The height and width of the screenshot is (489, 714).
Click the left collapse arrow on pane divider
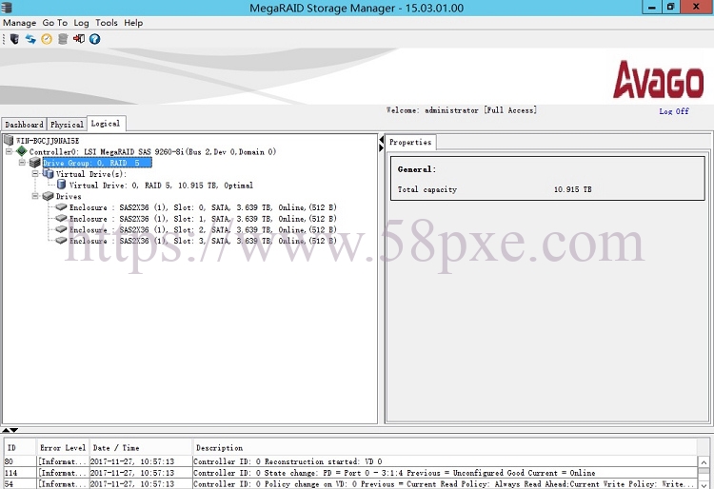click(381, 140)
